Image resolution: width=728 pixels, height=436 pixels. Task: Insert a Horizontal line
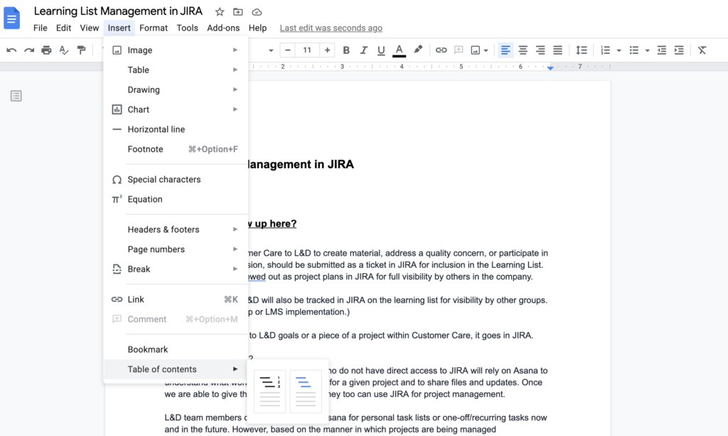pyautogui.click(x=176, y=129)
